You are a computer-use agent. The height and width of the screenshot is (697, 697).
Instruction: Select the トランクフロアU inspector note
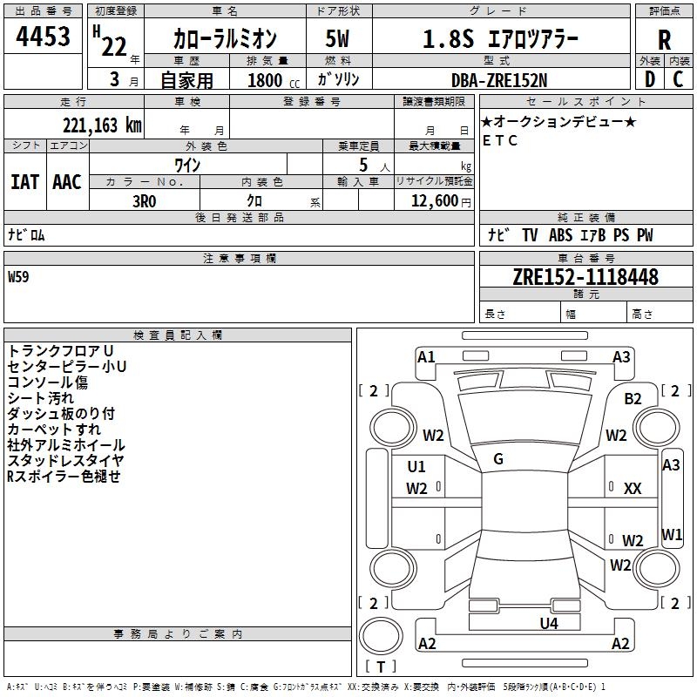[60, 350]
